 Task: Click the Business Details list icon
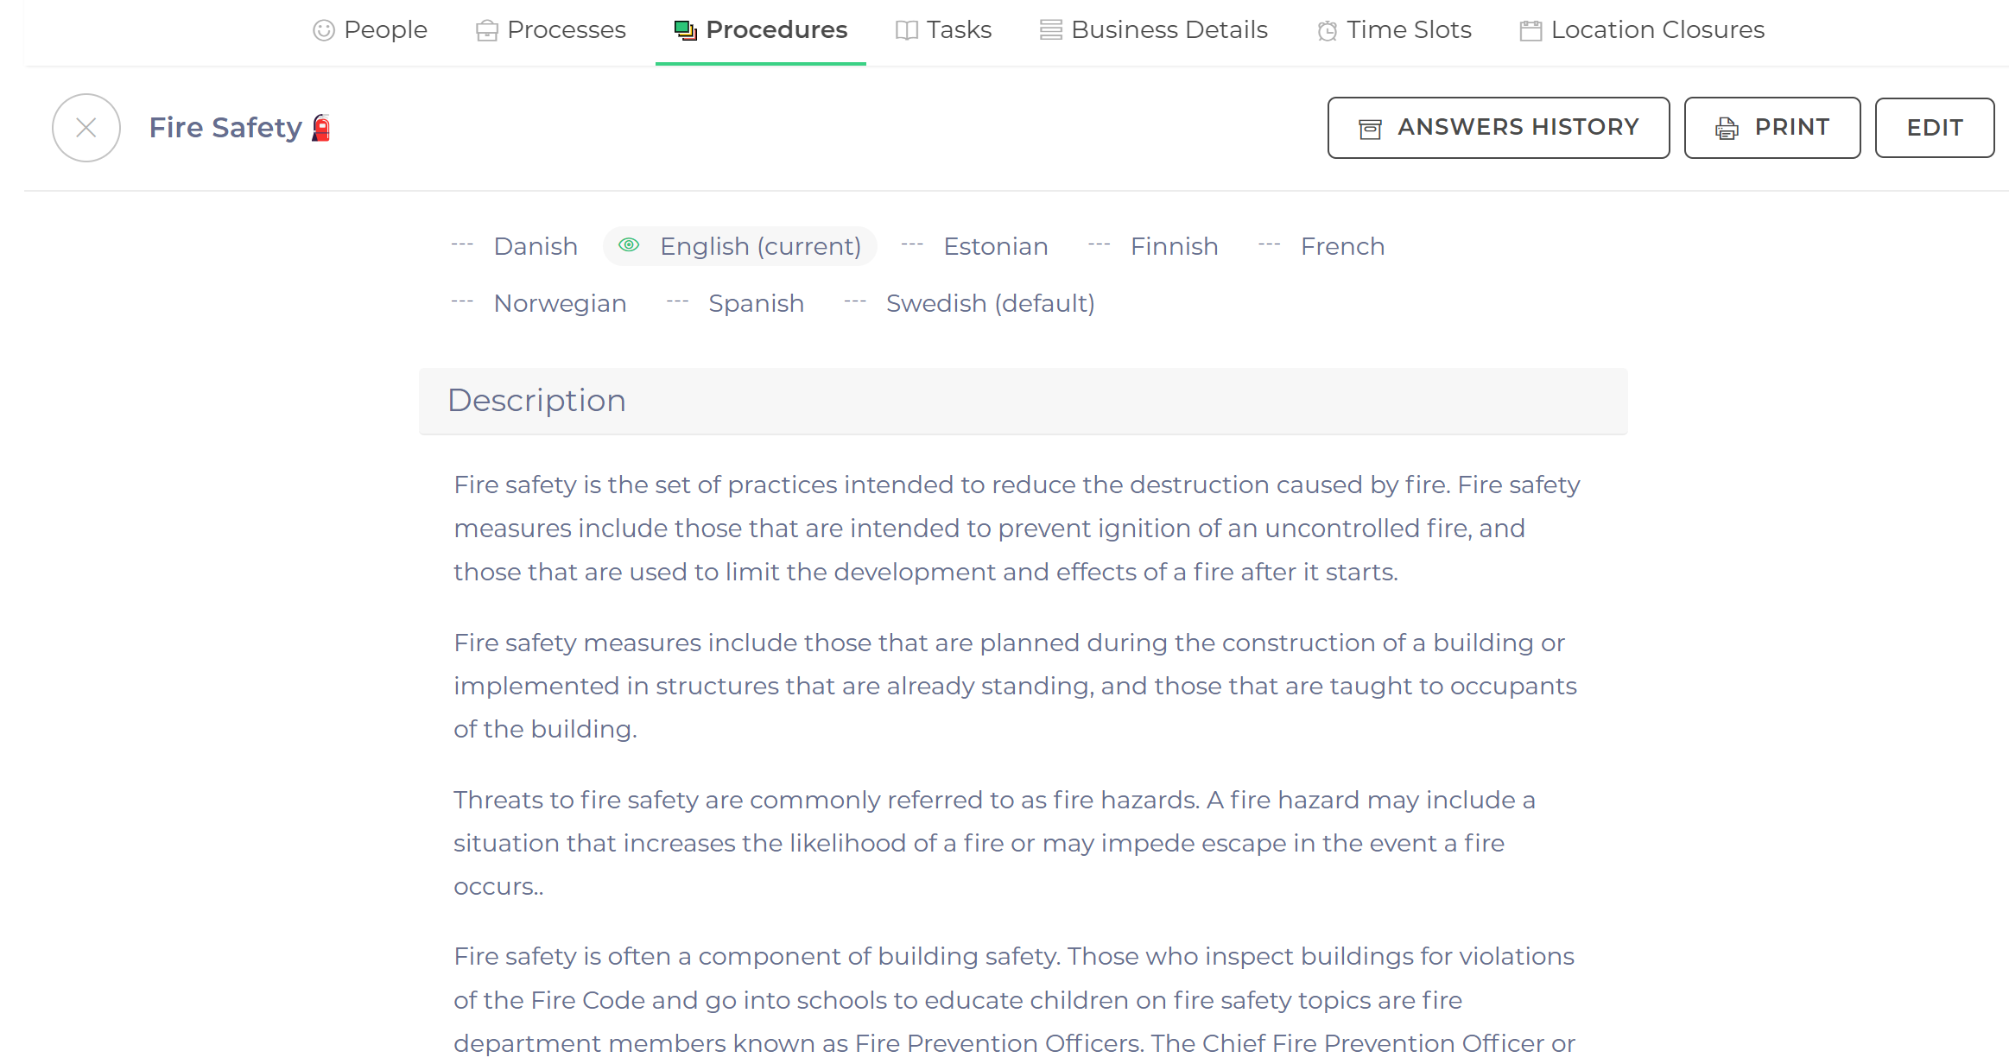1051,30
